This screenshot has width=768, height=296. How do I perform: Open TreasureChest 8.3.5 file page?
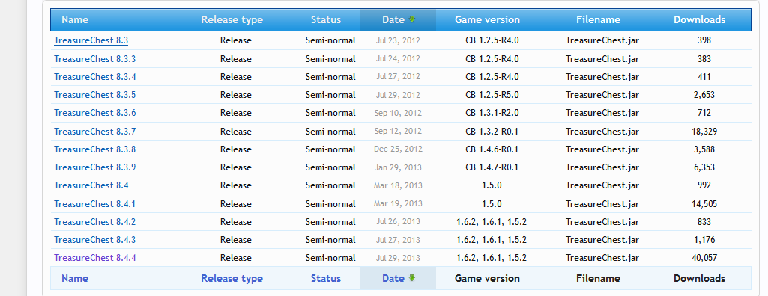tap(95, 95)
